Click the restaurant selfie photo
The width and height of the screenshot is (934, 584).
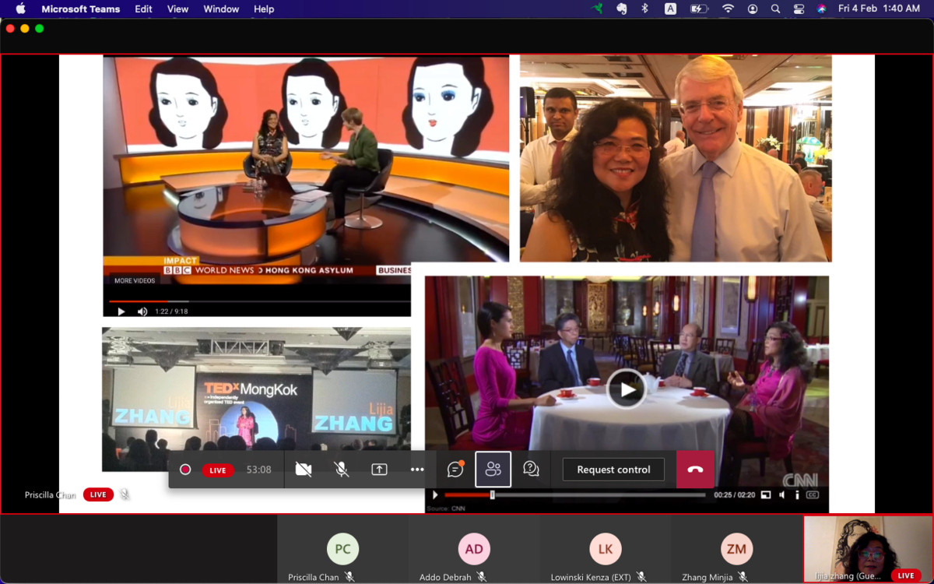click(x=676, y=158)
